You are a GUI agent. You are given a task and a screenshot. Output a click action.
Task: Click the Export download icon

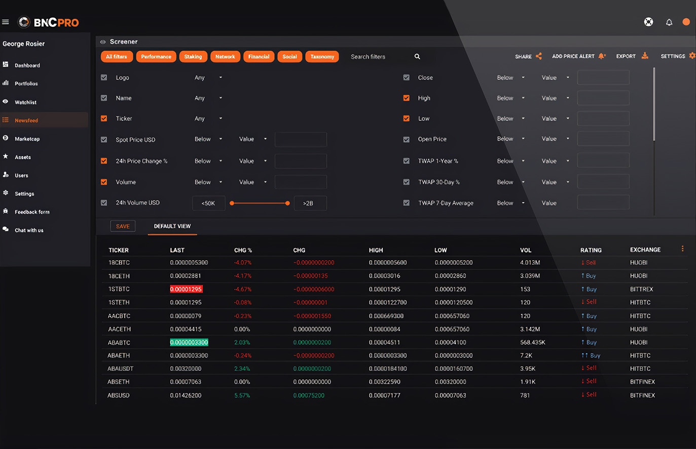pyautogui.click(x=645, y=56)
